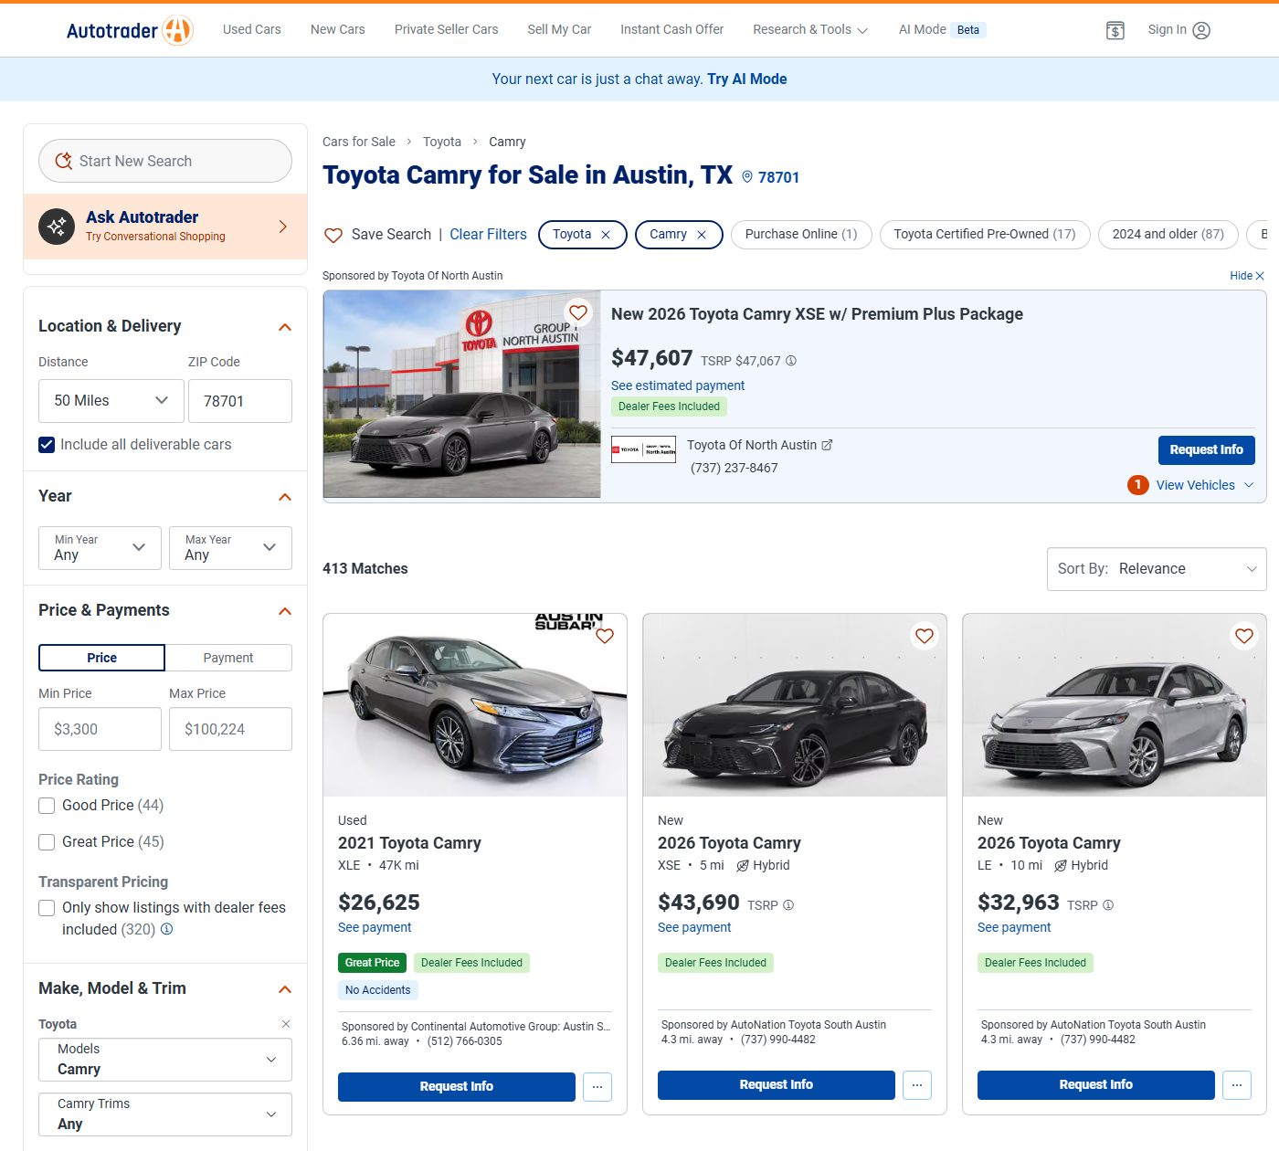
Task: Favorite the 2026 Toyota Camry XSE listing
Action: (x=925, y=636)
